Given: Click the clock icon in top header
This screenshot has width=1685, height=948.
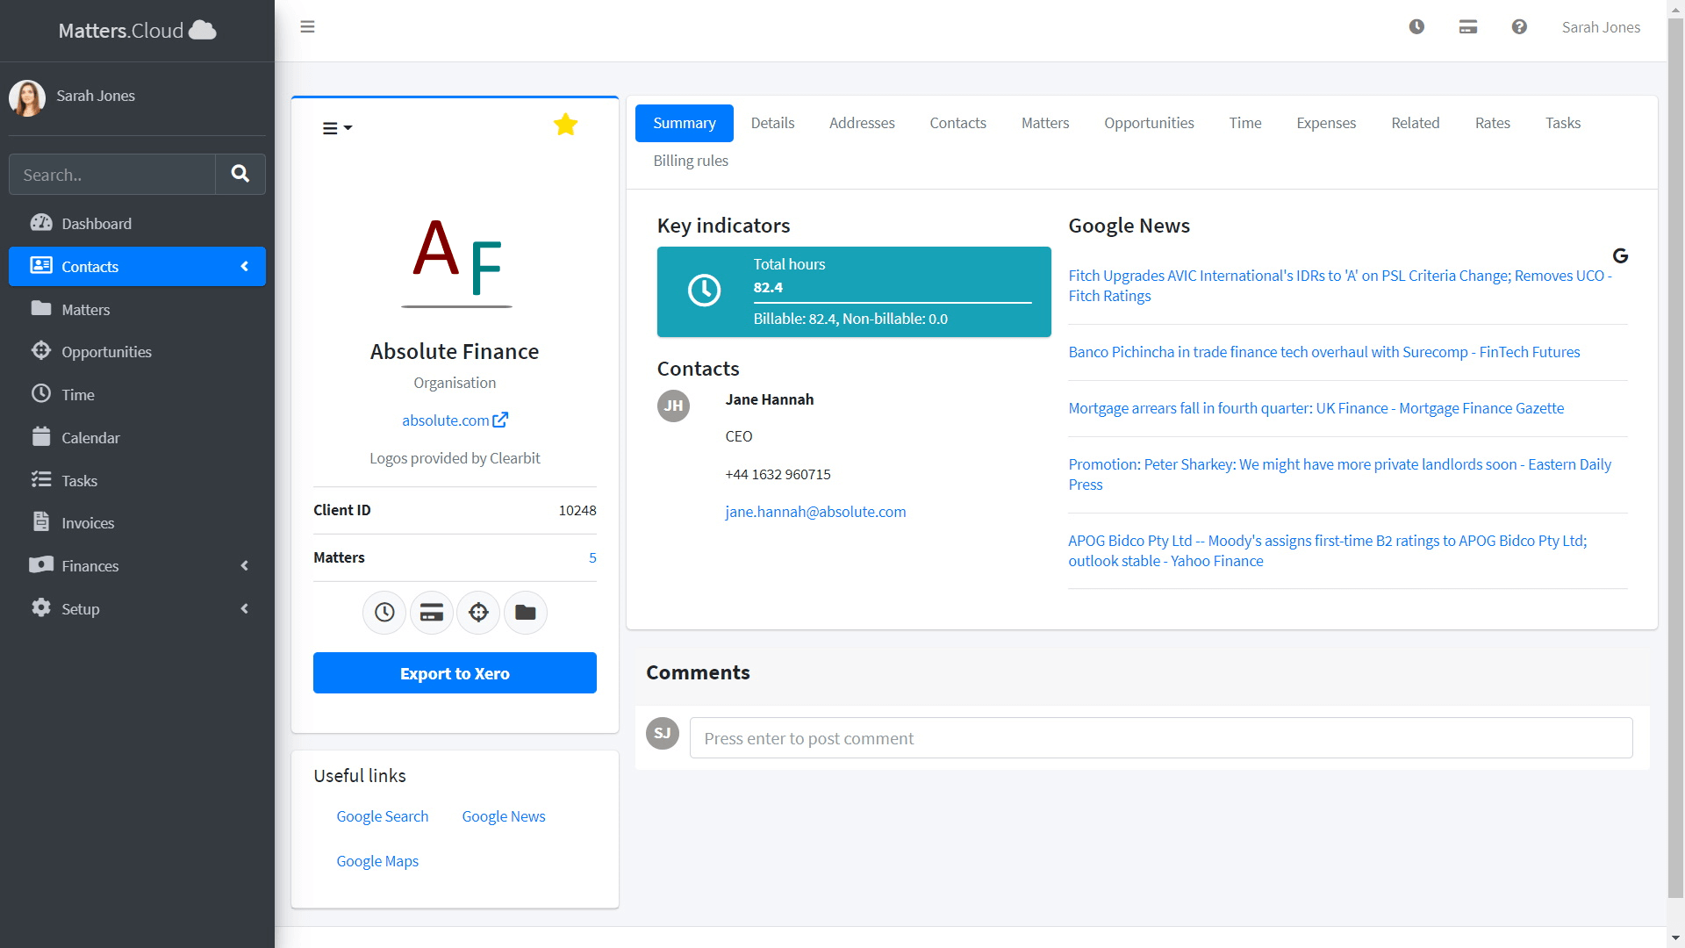Looking at the screenshot, I should [1416, 27].
